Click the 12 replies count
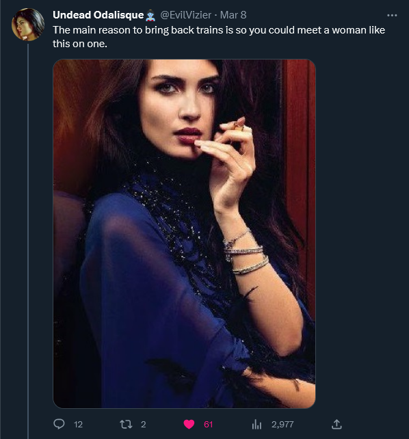Viewport: 409px width, 439px height. (78, 425)
